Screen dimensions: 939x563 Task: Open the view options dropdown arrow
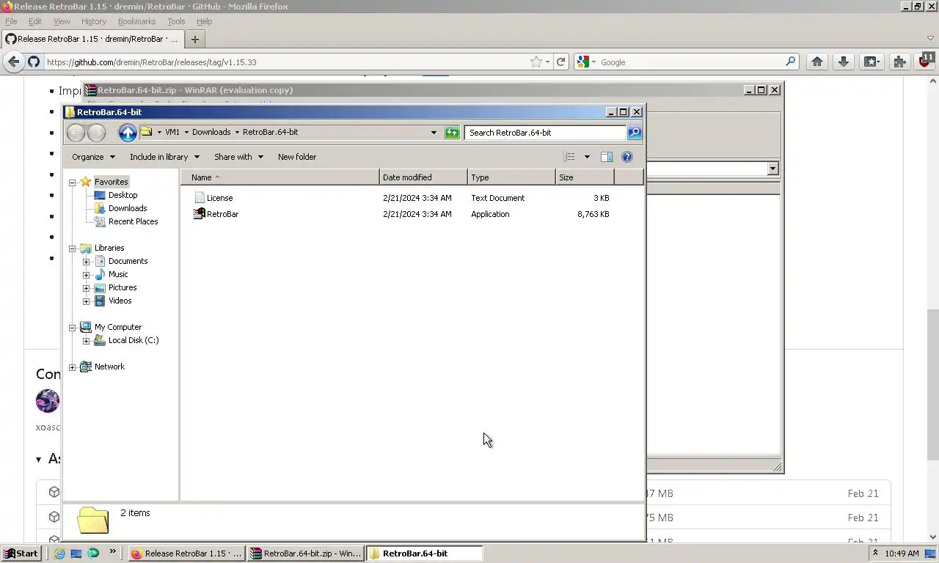(x=587, y=157)
